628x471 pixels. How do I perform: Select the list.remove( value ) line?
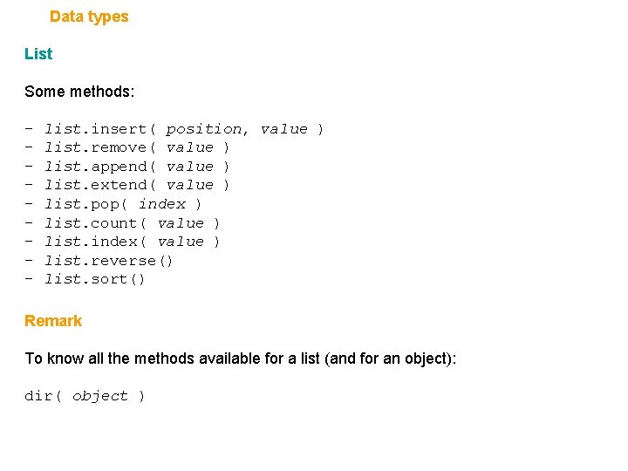(137, 147)
